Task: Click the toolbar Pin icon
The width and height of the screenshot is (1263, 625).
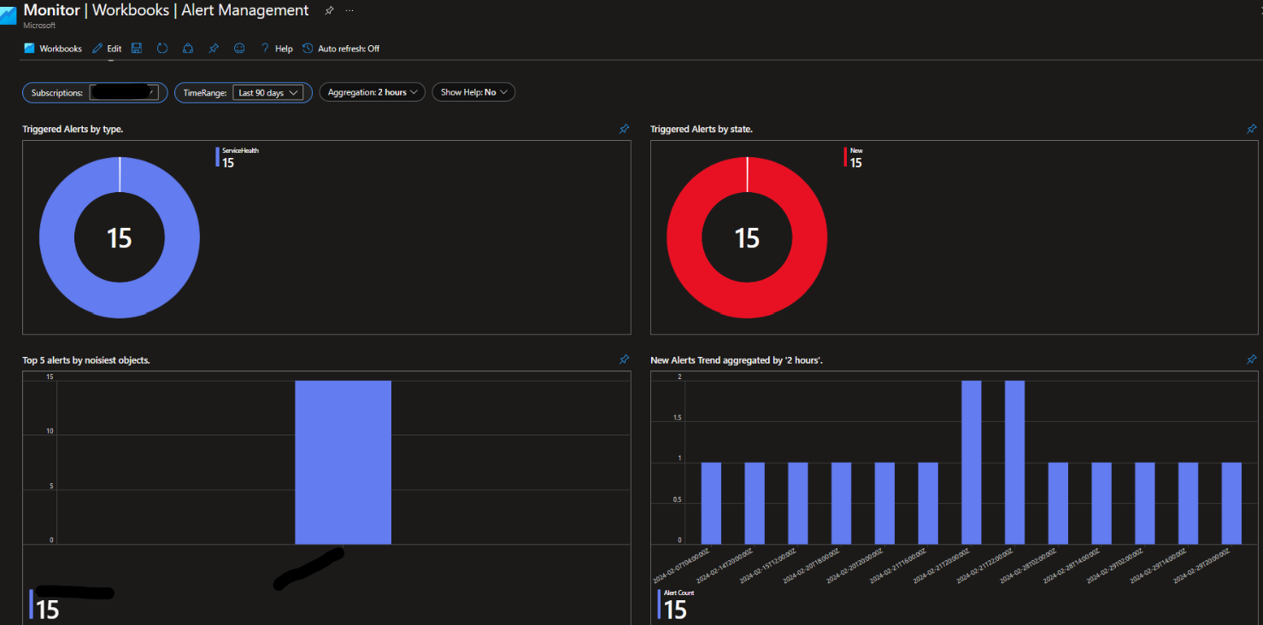Action: pos(214,49)
